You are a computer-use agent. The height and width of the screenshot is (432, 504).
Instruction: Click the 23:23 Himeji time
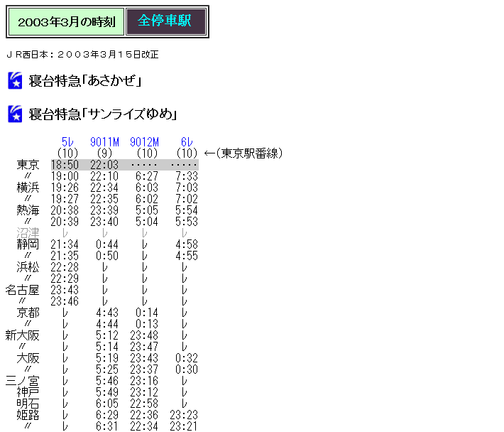(x=184, y=415)
